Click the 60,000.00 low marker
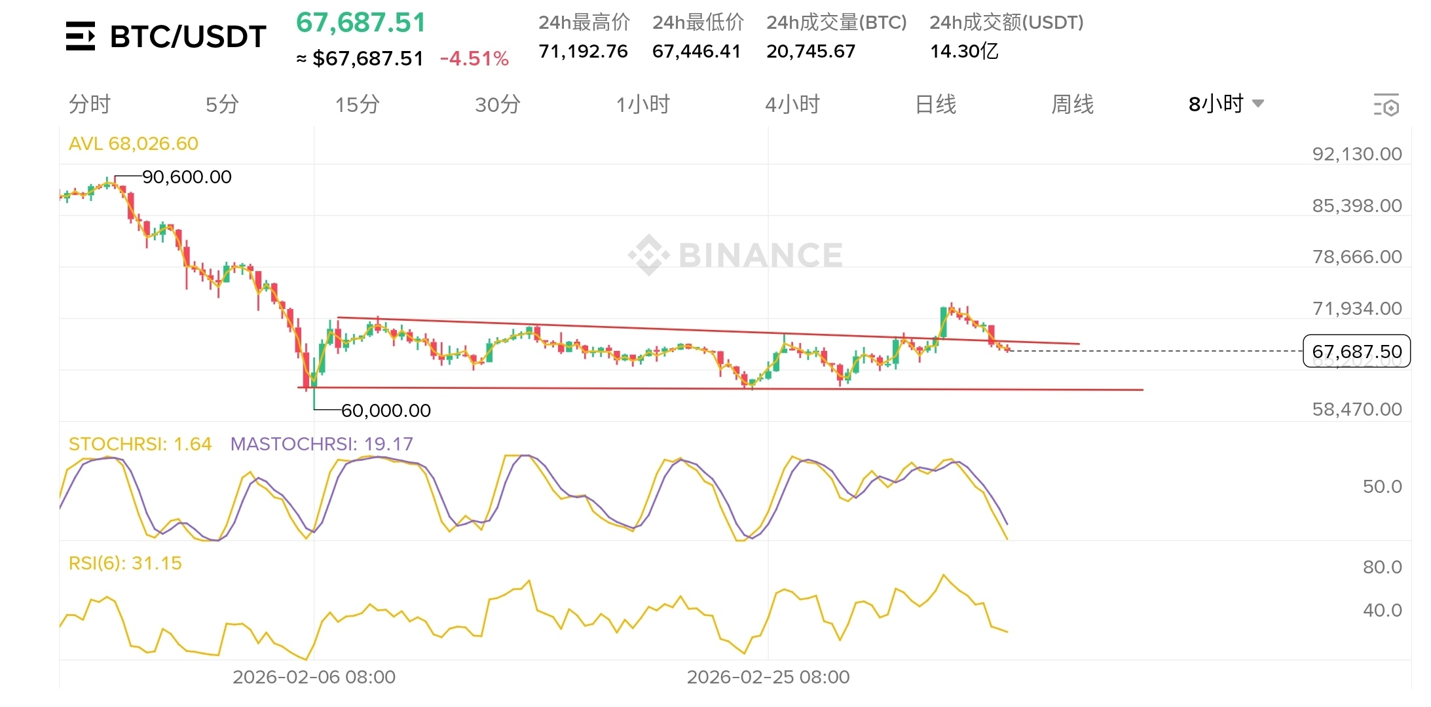 386,411
